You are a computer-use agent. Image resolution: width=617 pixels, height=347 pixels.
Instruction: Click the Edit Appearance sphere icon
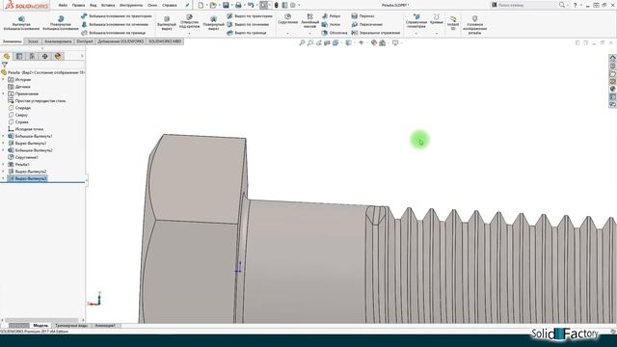coord(373,42)
